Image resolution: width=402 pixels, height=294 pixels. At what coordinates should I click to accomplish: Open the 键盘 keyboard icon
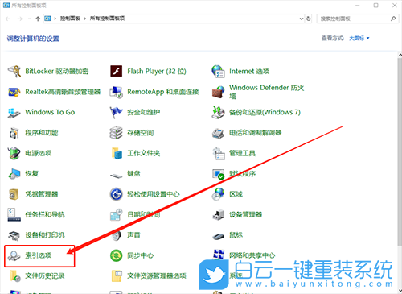[117, 176]
